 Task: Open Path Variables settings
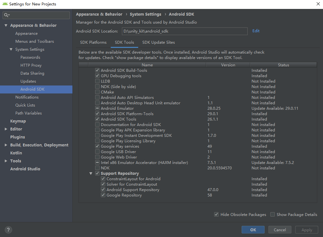(x=28, y=113)
